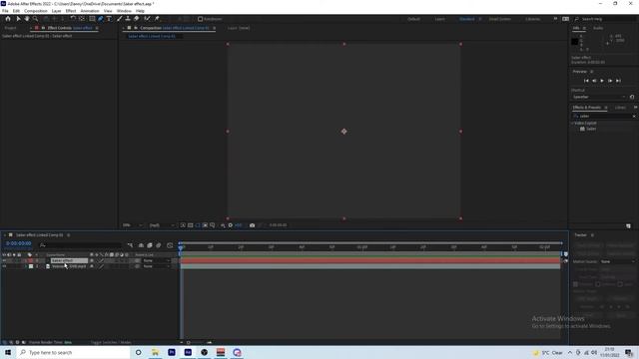Open the viewer magnification ratio dropdown

tap(133, 225)
